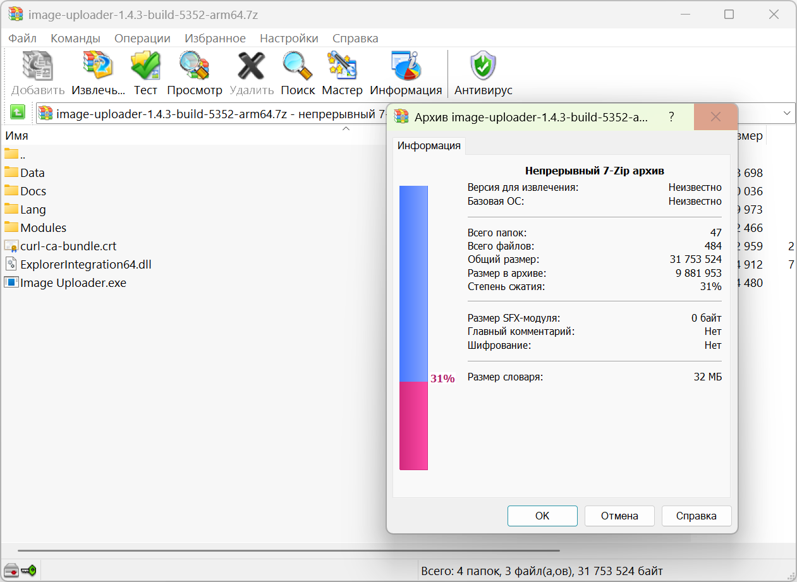Click the parent '..' folder icon
The height and width of the screenshot is (582, 797).
pyautogui.click(x=11, y=154)
